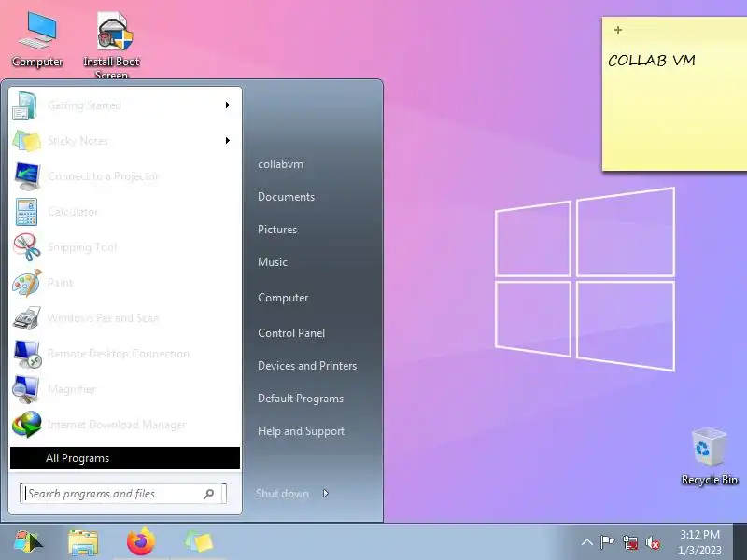Select the Install Boot Screen desktop icon
Viewport: 747px width, 560px height.
point(111,45)
